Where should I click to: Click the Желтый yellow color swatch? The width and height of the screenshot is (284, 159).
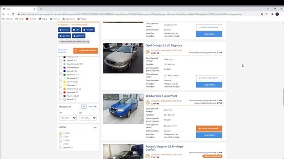[64, 85]
